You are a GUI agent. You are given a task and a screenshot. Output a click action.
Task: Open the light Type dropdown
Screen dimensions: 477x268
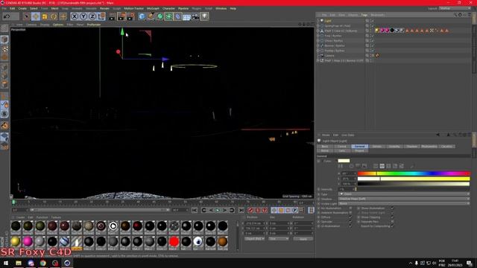(x=404, y=194)
